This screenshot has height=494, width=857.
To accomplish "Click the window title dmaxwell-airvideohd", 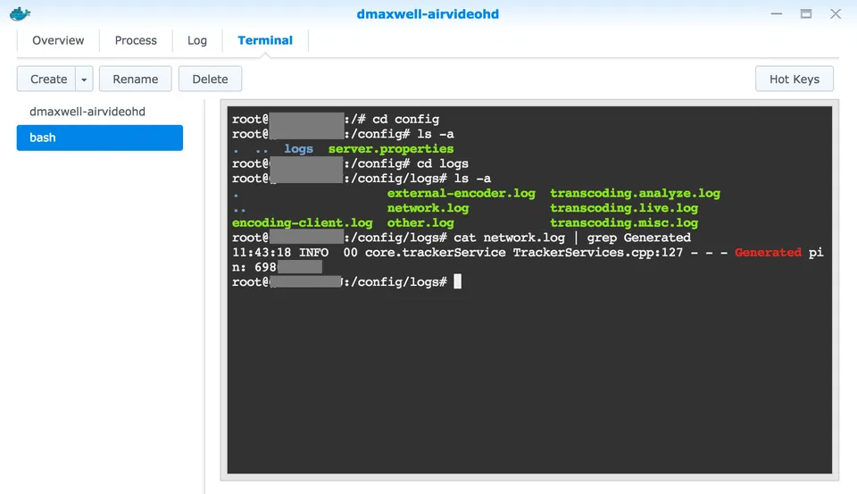I will click(x=428, y=13).
